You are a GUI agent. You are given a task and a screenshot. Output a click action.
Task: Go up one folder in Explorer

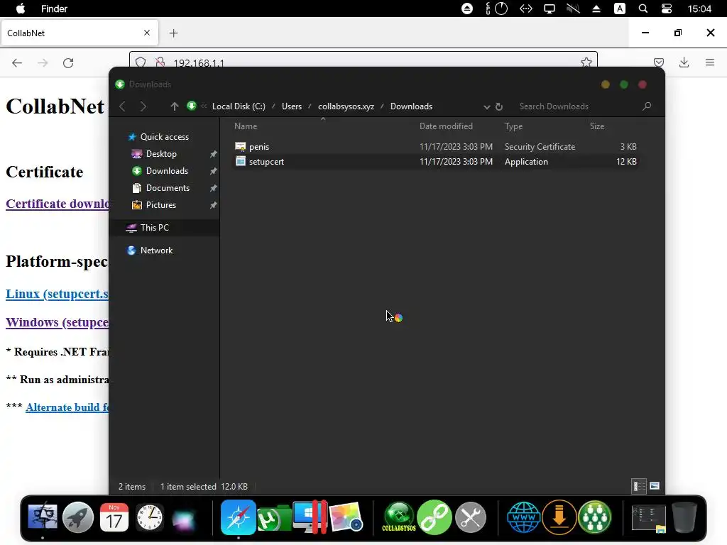175,106
